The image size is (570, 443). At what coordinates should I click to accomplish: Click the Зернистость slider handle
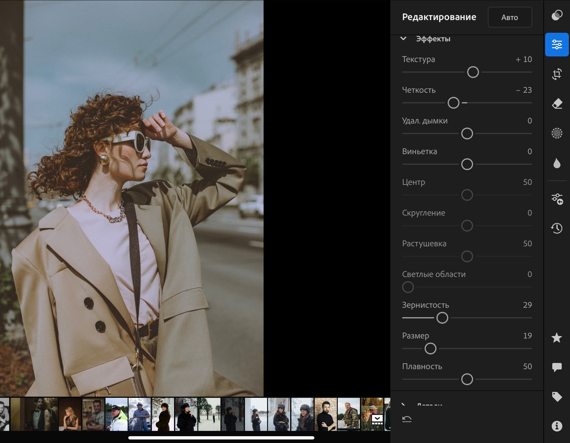pyautogui.click(x=442, y=318)
